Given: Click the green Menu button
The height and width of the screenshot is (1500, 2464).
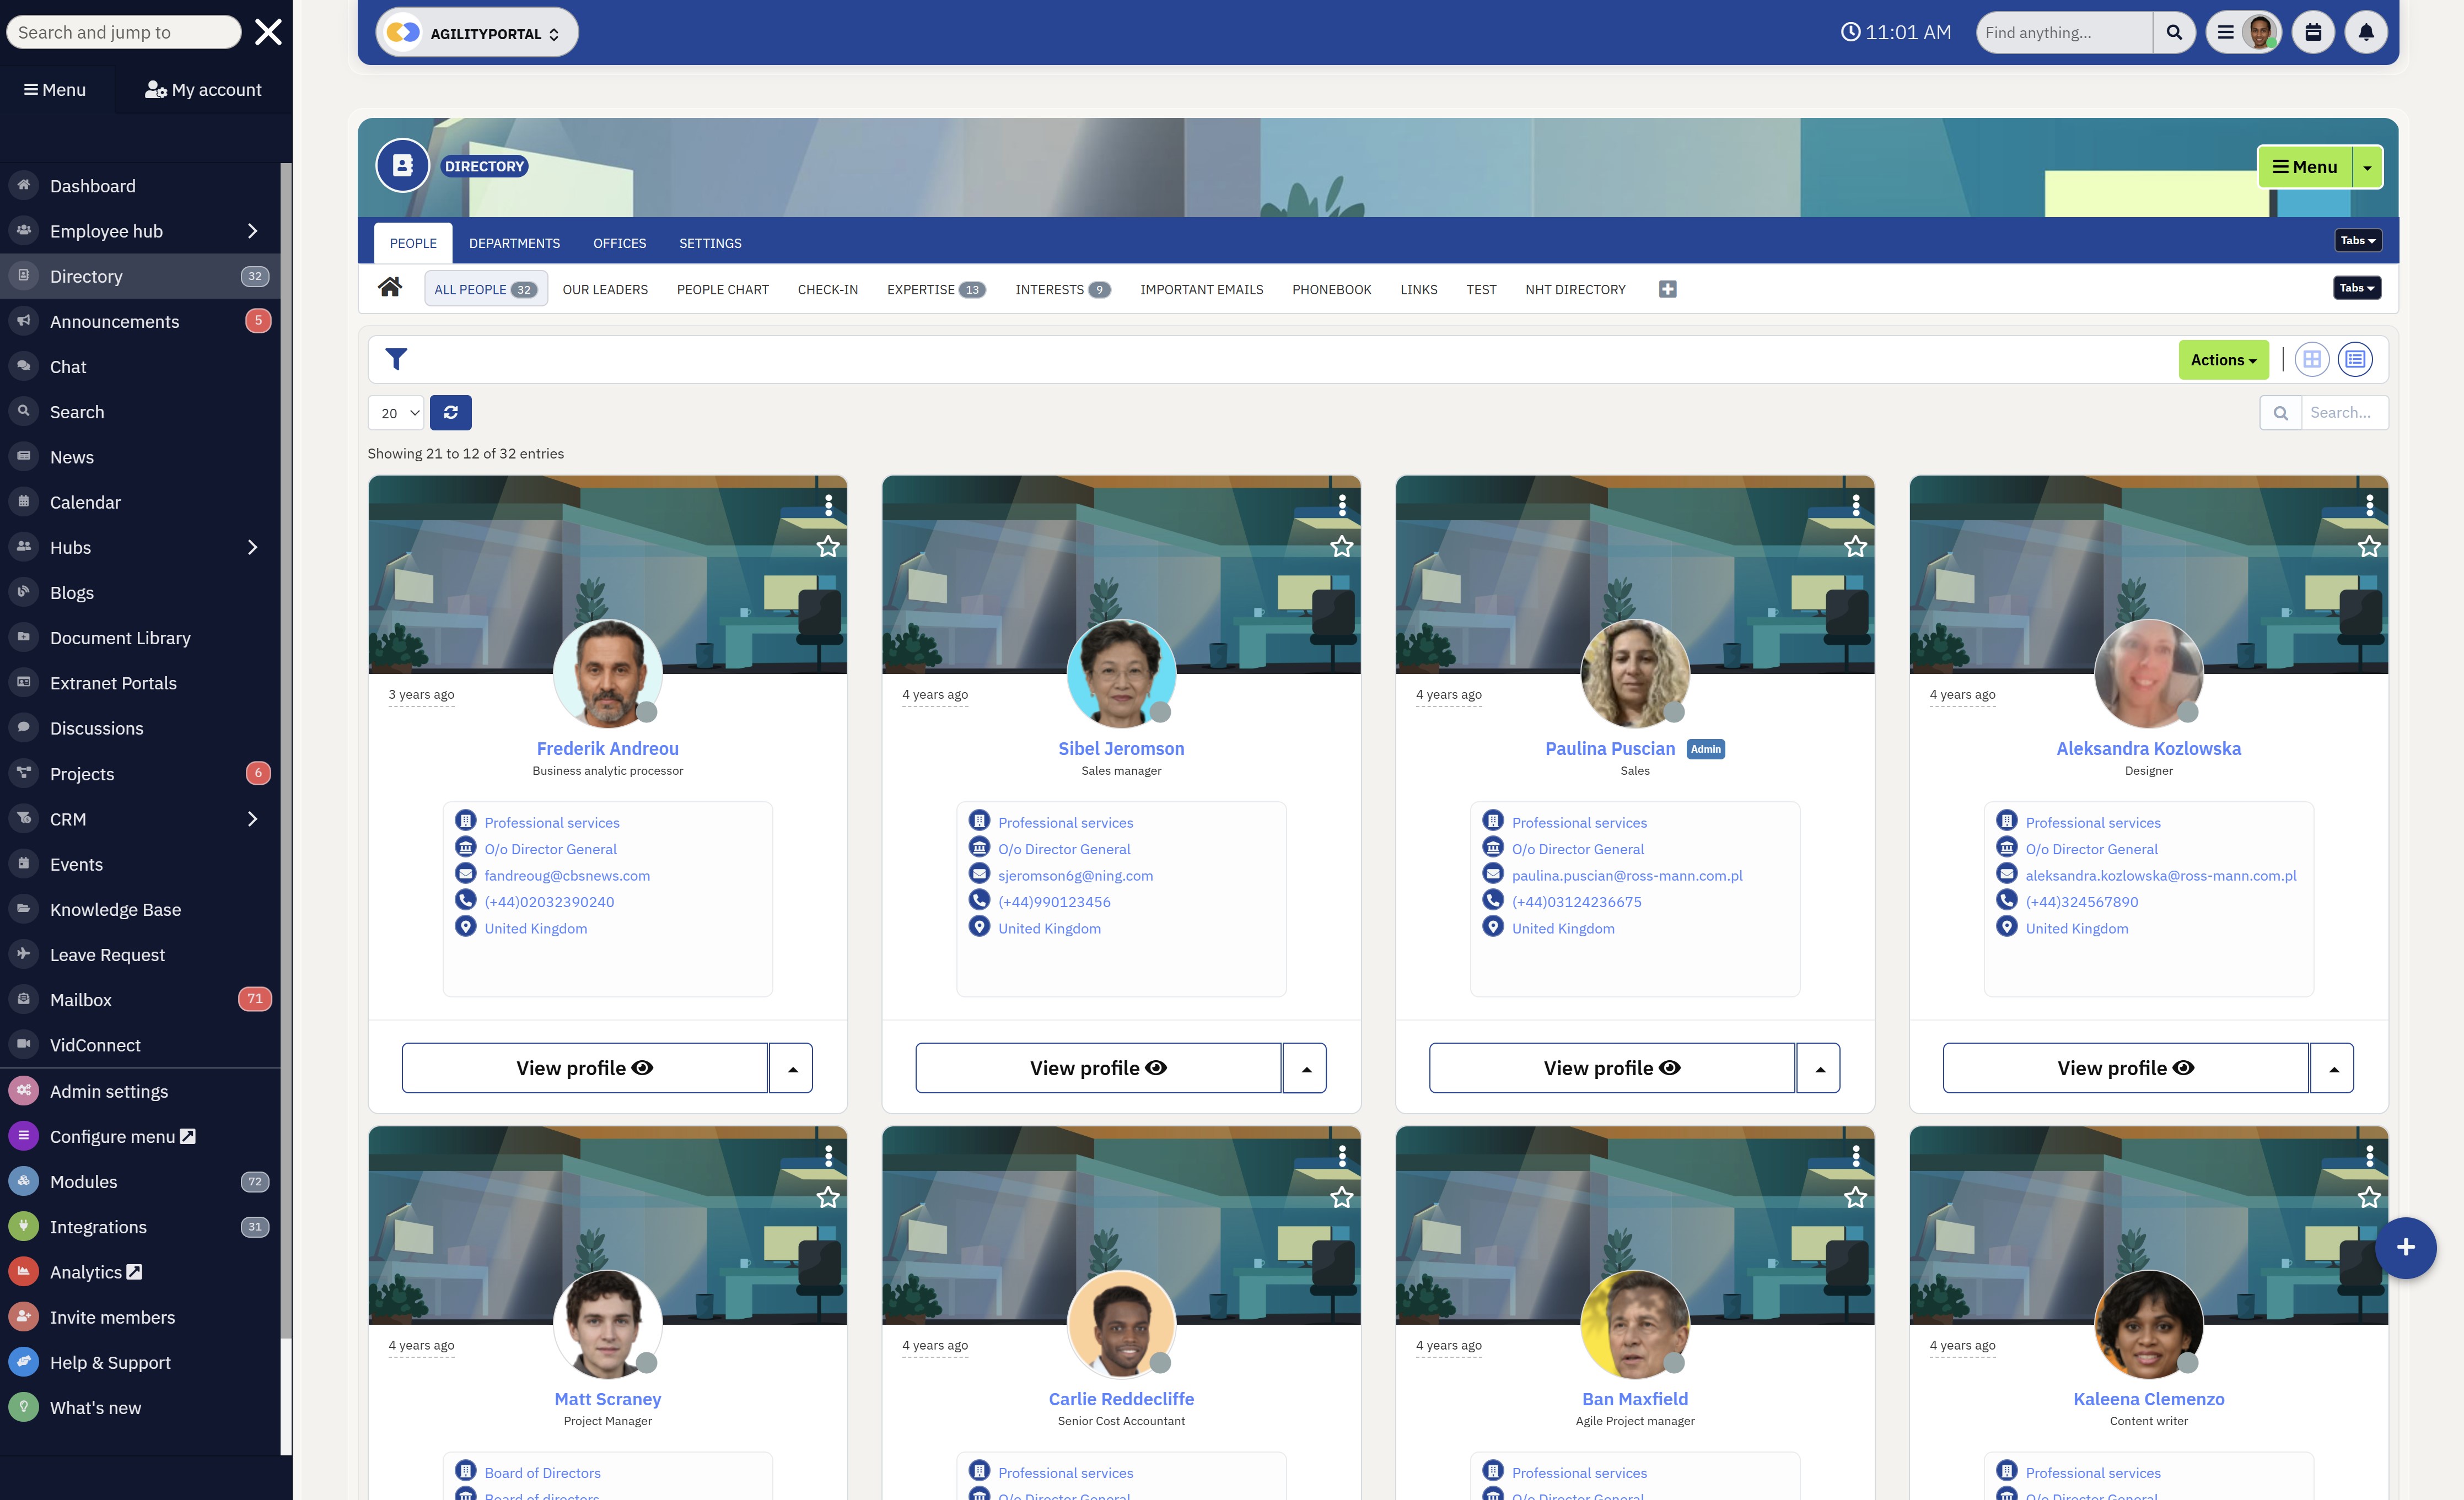Looking at the screenshot, I should click(2305, 167).
